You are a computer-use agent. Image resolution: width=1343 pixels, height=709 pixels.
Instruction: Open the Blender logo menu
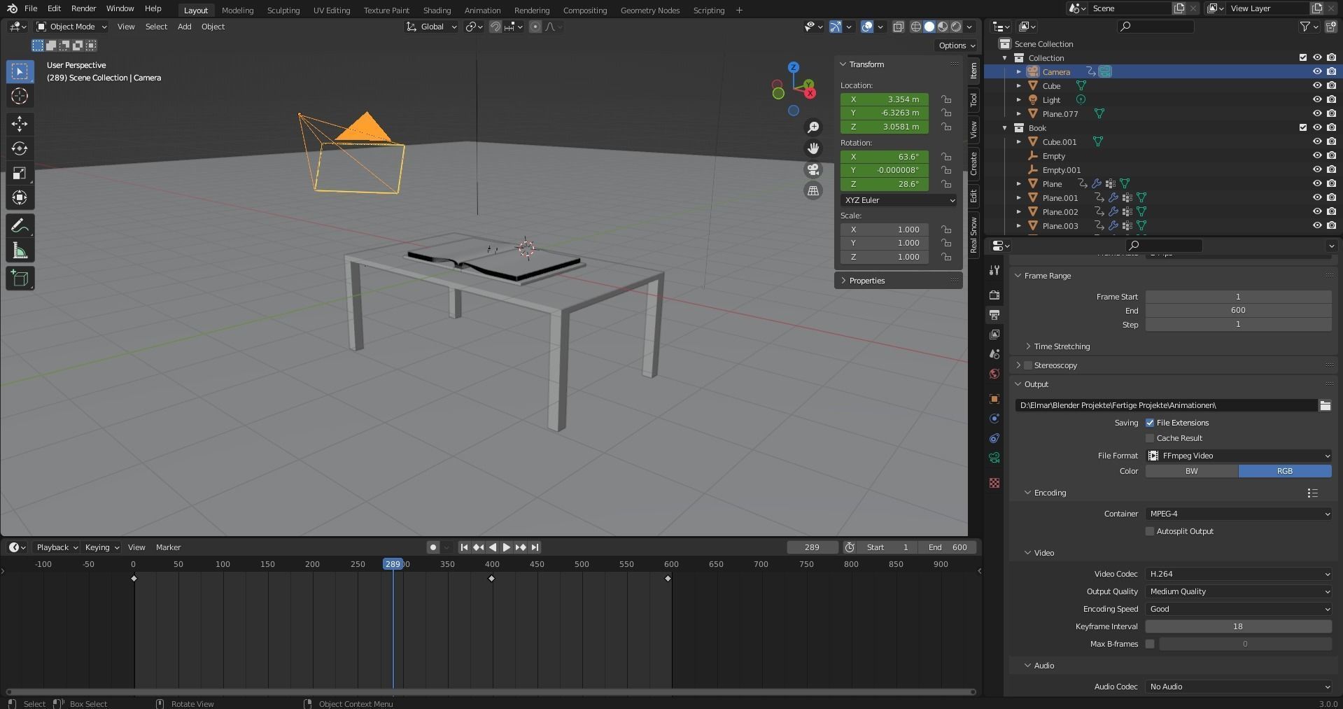[12, 8]
